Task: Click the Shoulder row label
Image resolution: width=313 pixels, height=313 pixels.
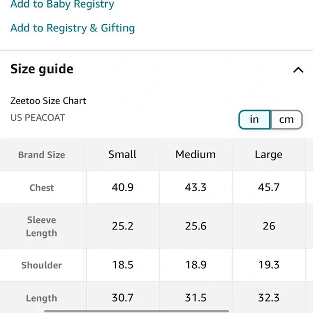Action: [x=42, y=265]
